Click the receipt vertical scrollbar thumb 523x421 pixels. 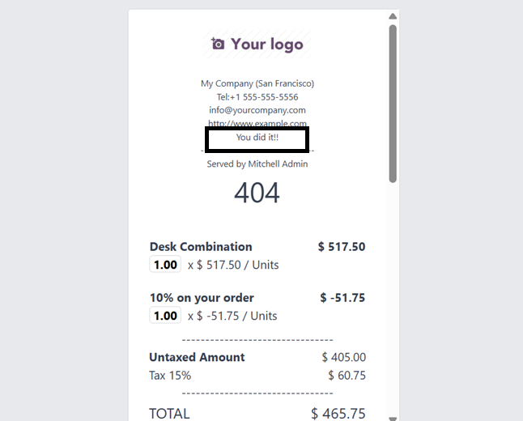click(393, 104)
